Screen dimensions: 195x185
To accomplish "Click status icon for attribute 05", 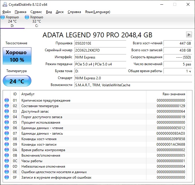I will (x=7, y=122).
